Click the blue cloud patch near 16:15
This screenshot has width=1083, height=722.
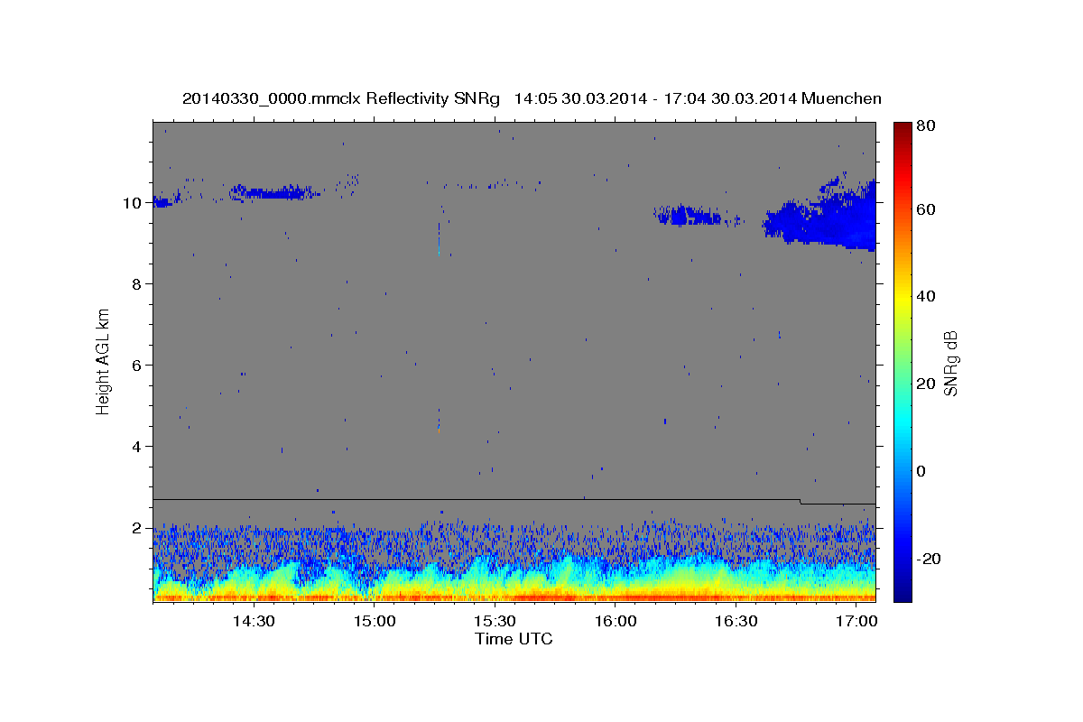click(x=690, y=215)
